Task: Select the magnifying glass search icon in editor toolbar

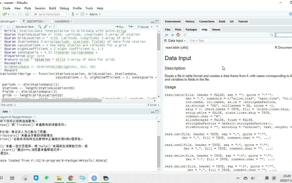Action: click(x=40, y=26)
